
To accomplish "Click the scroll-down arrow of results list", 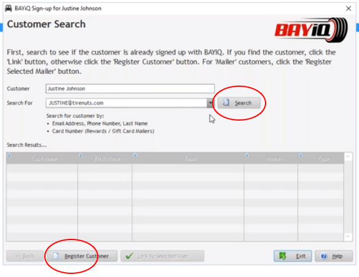I will pyautogui.click(x=348, y=236).
